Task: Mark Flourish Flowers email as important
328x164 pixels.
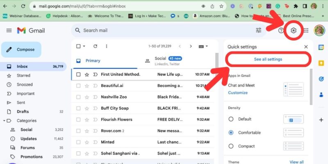Action: pyautogui.click(x=96, y=120)
